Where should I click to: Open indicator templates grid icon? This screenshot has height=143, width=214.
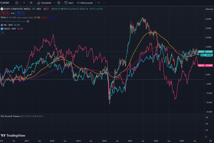pyautogui.click(x=59, y=3)
